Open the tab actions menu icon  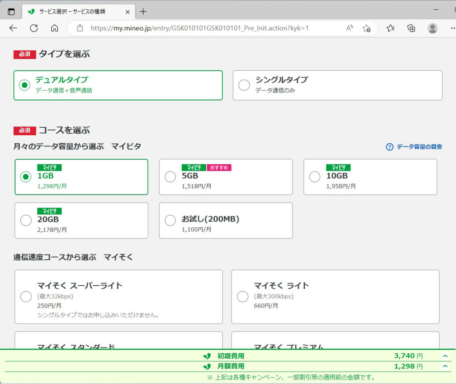coord(11,12)
